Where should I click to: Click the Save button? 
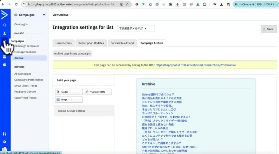click(268, 29)
